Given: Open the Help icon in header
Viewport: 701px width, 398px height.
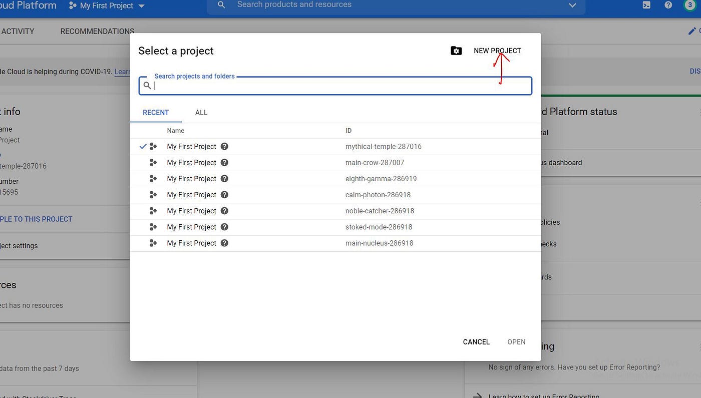Looking at the screenshot, I should click(x=668, y=5).
